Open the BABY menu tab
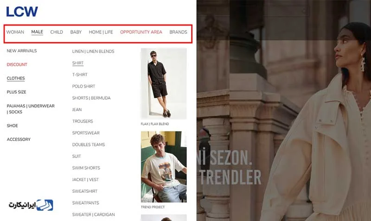 tap(76, 32)
